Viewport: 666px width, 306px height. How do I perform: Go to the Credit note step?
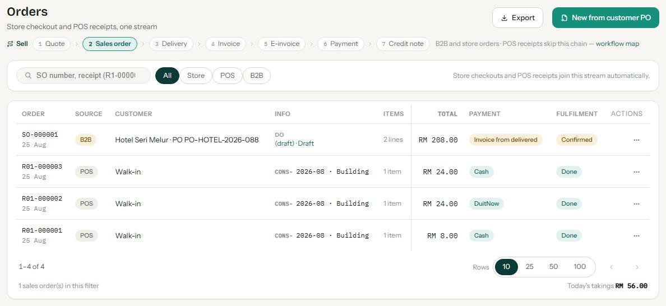click(403, 44)
